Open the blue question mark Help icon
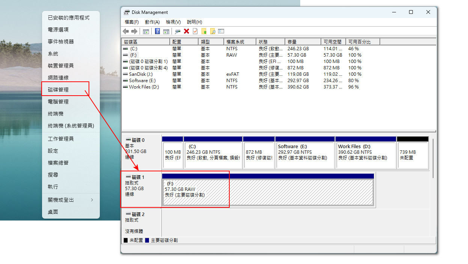 [158, 31]
